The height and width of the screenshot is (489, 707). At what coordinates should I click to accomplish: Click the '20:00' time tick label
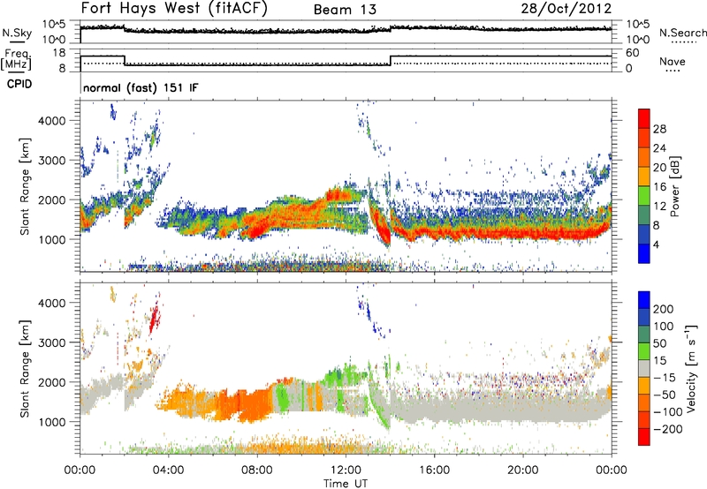(x=523, y=470)
